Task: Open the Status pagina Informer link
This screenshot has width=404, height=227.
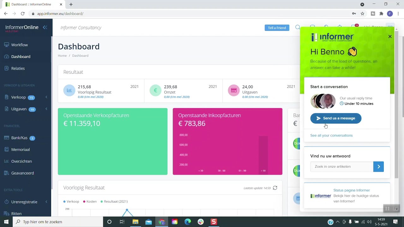Action: [352, 190]
